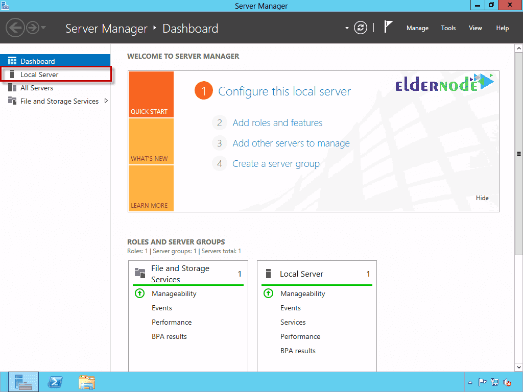Open Manageability in File and Storage Services tile

(174, 293)
